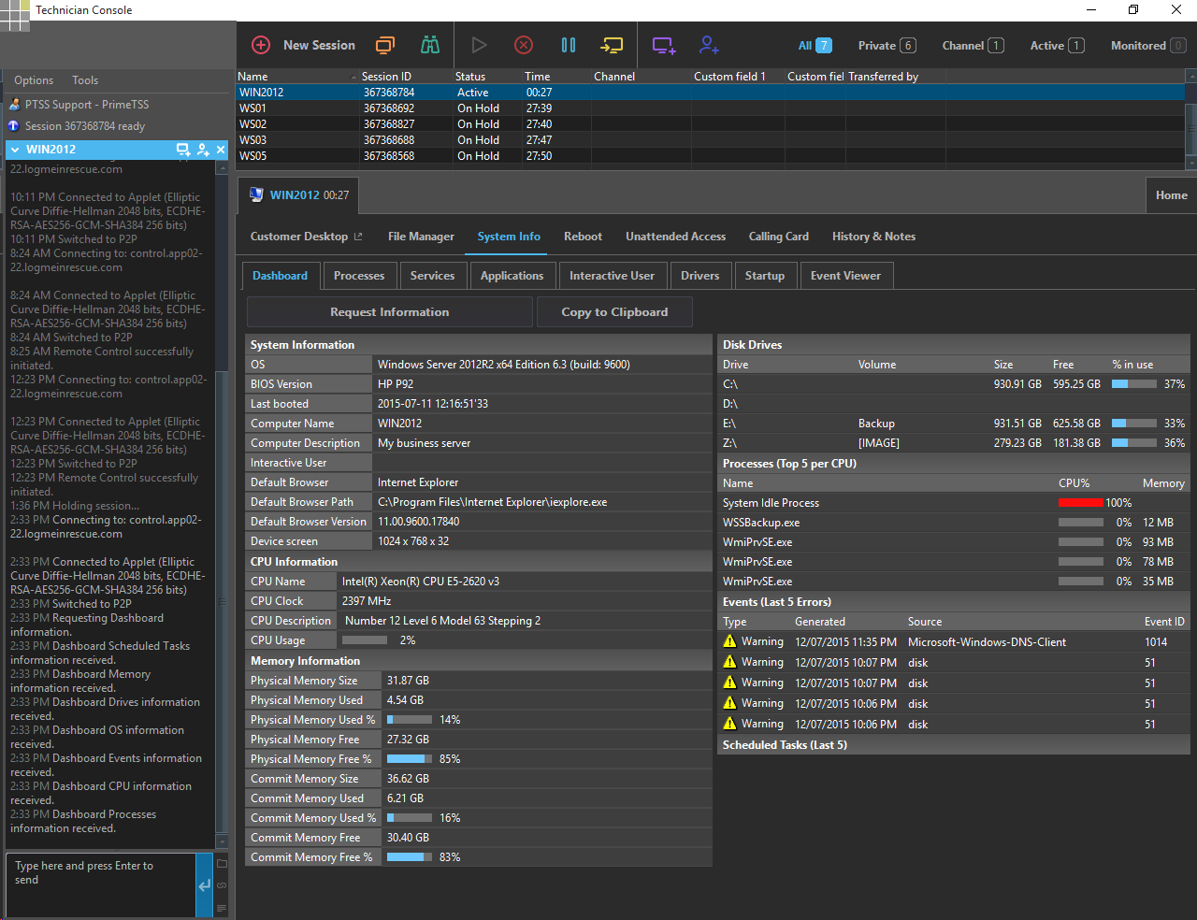1197x920 pixels.
Task: Filter sessions by Active
Action: tap(1057, 45)
